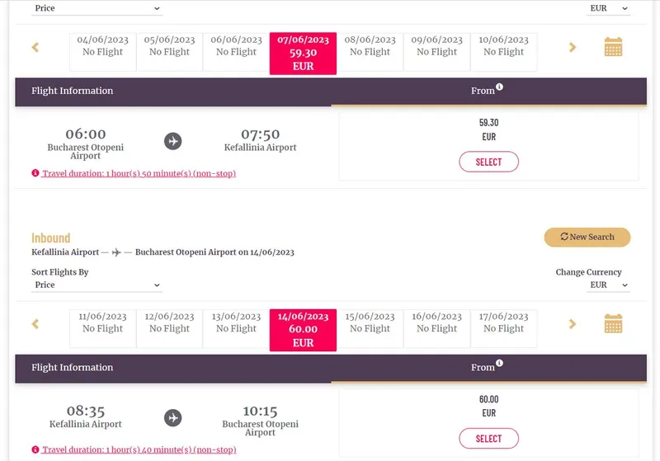Go to next outbound dates arrow
This screenshot has width=660, height=461.
point(572,47)
